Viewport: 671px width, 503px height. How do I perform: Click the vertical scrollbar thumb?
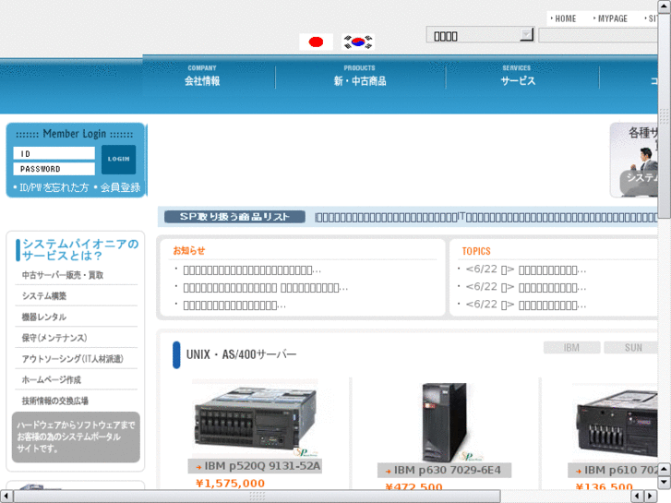click(x=664, y=115)
